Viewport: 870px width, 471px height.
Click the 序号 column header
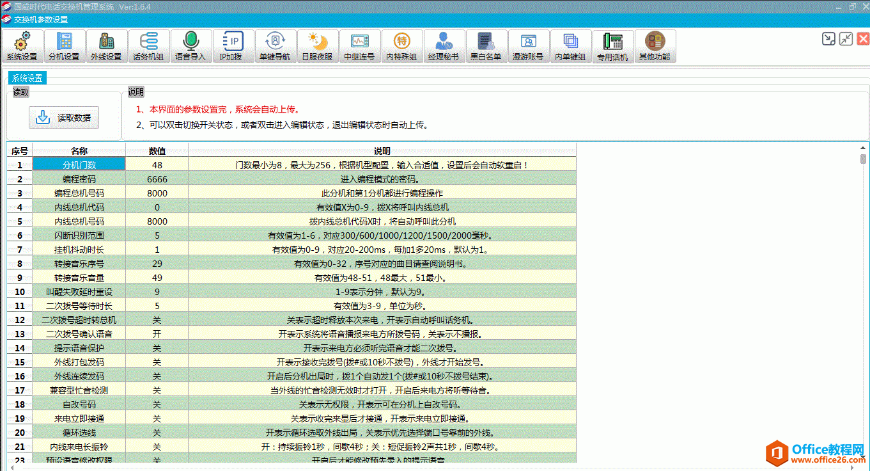[20, 151]
